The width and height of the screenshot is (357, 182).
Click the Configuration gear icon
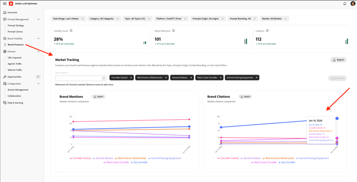(5, 84)
